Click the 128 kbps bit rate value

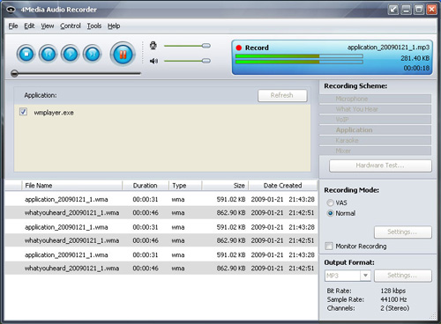click(393, 291)
